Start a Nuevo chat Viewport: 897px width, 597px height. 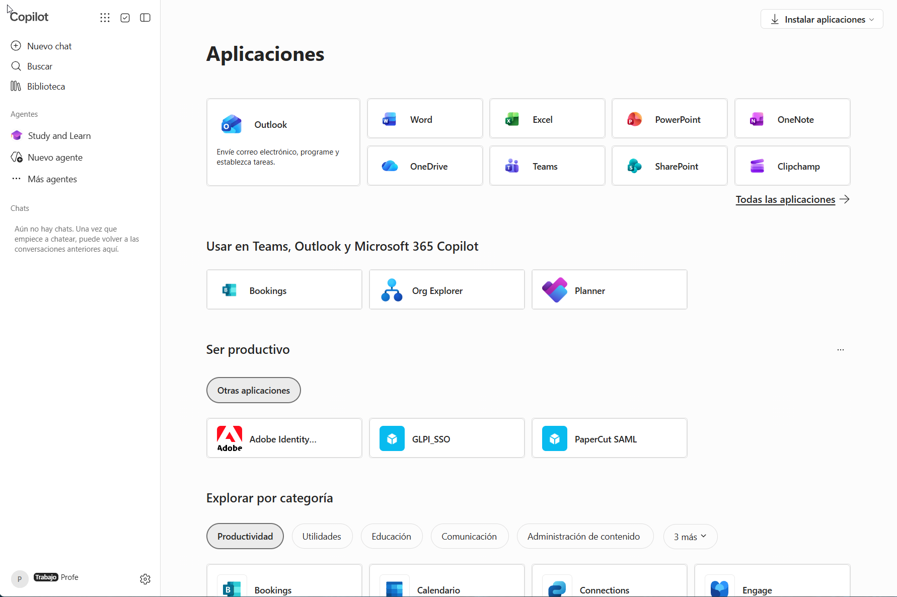coord(41,46)
